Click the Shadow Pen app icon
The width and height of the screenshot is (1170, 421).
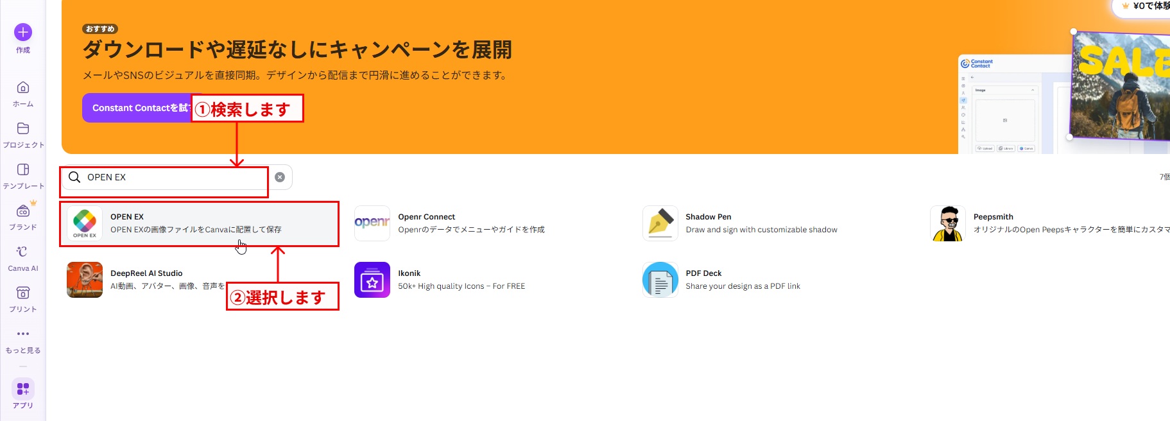click(660, 223)
